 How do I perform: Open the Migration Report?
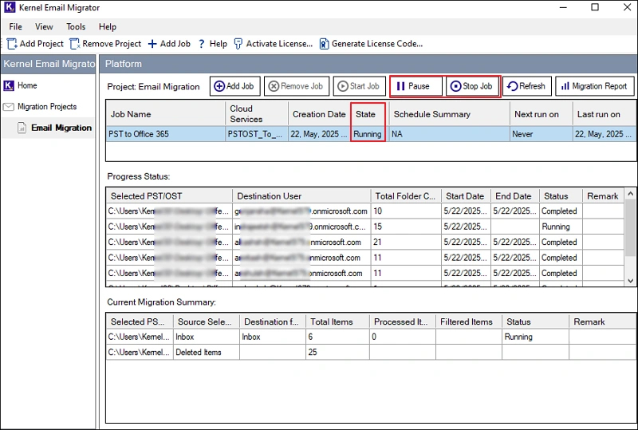pyautogui.click(x=594, y=86)
